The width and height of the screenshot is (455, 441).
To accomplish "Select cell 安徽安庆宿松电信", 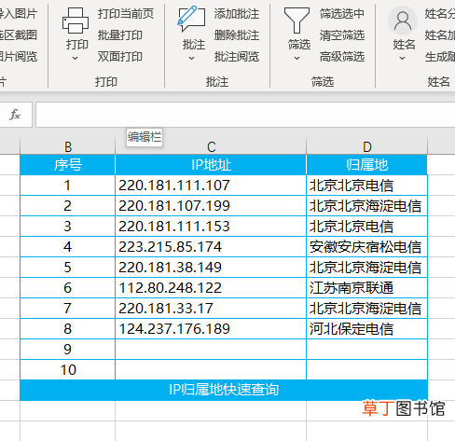I will coord(366,247).
